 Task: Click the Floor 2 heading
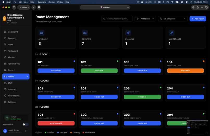(x=44, y=81)
